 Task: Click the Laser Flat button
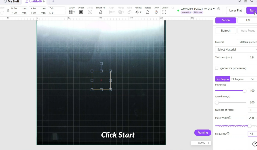(x=235, y=10)
